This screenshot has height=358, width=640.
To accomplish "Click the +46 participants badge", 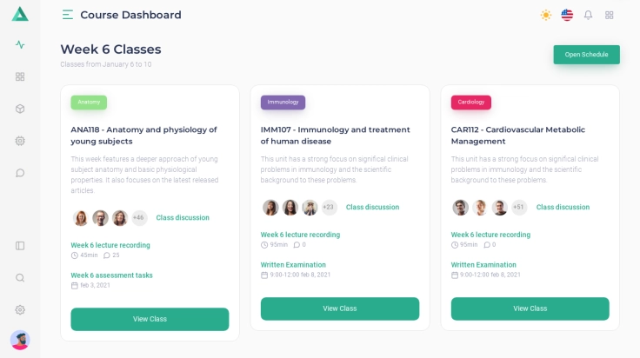I will coord(139,218).
